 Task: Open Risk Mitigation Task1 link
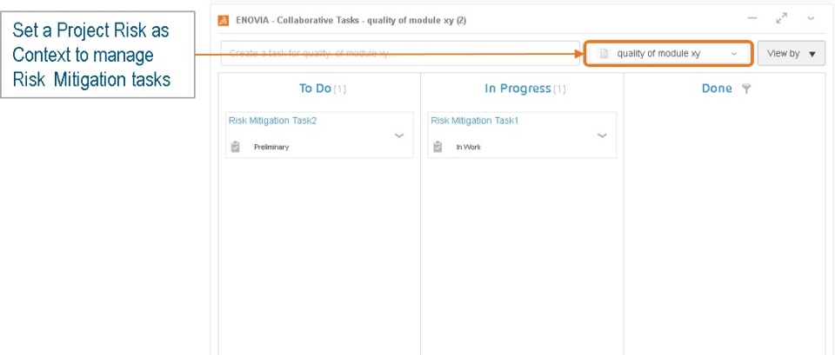[x=475, y=121]
